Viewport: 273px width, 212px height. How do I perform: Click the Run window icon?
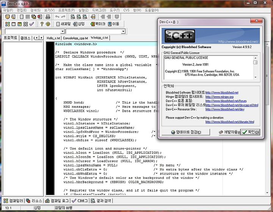tap(14, 24)
